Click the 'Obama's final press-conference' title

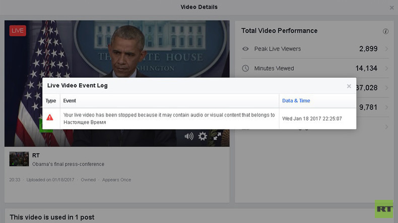pos(69,164)
